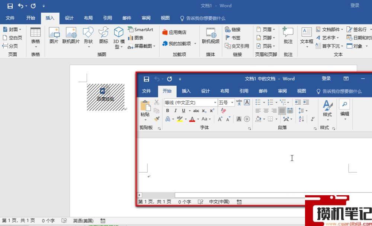Insert a 分页 page break
This screenshot has width=372, height=226.
pos(10,46)
